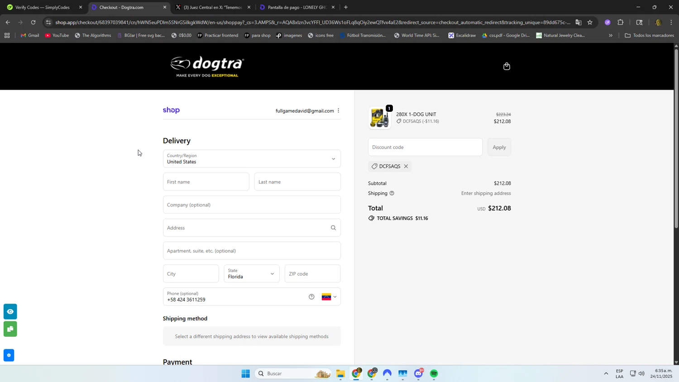Screen dimensions: 679x382
Task: Show more bookmarks chevron
Action: (611, 35)
